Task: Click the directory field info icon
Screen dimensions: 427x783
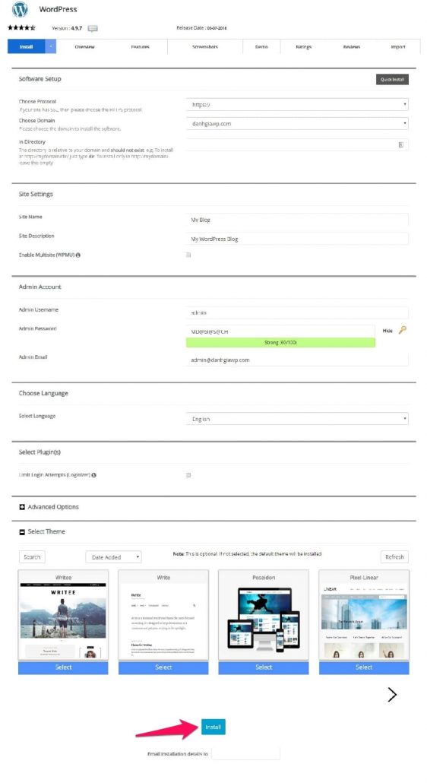Action: 400,144
